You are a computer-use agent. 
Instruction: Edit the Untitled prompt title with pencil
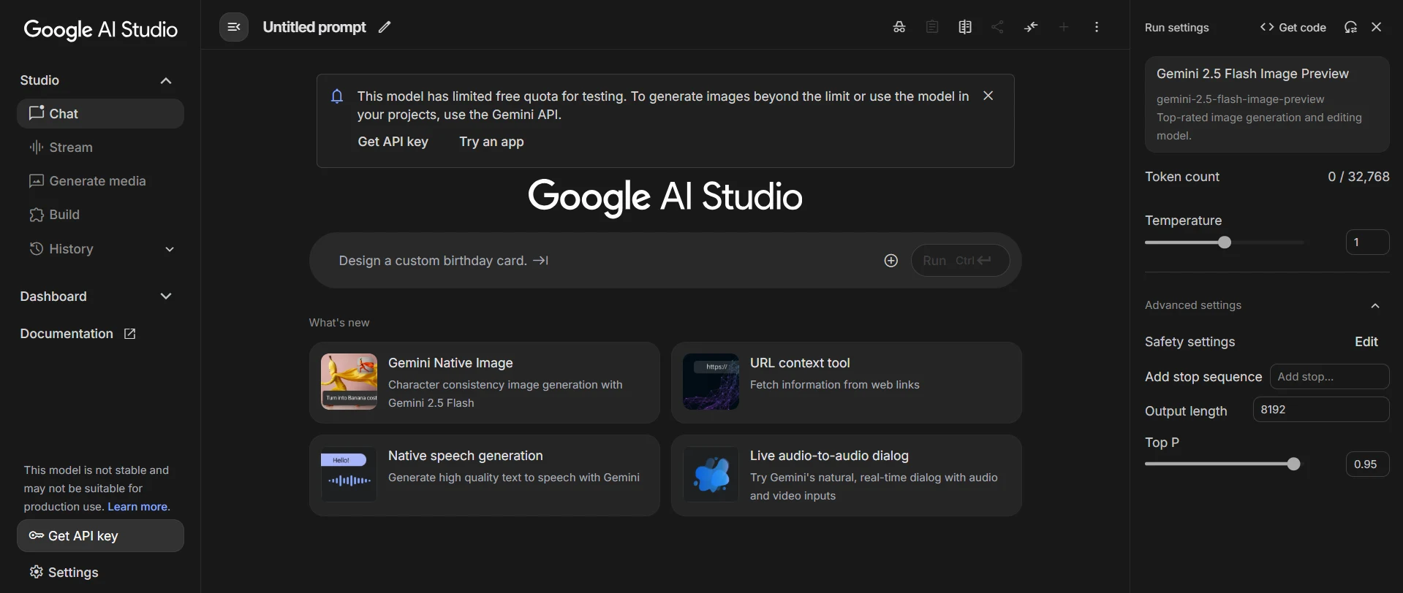tap(385, 27)
